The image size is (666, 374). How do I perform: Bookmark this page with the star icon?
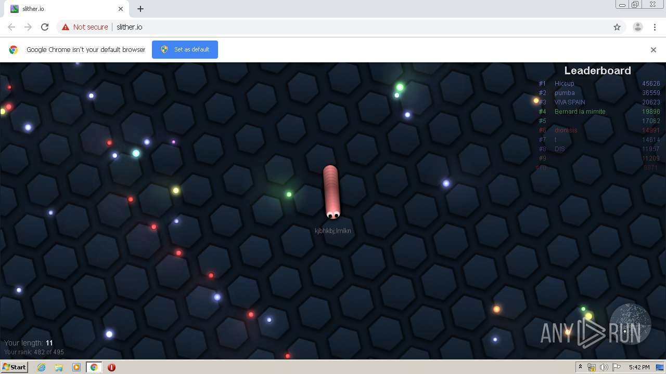[617, 27]
